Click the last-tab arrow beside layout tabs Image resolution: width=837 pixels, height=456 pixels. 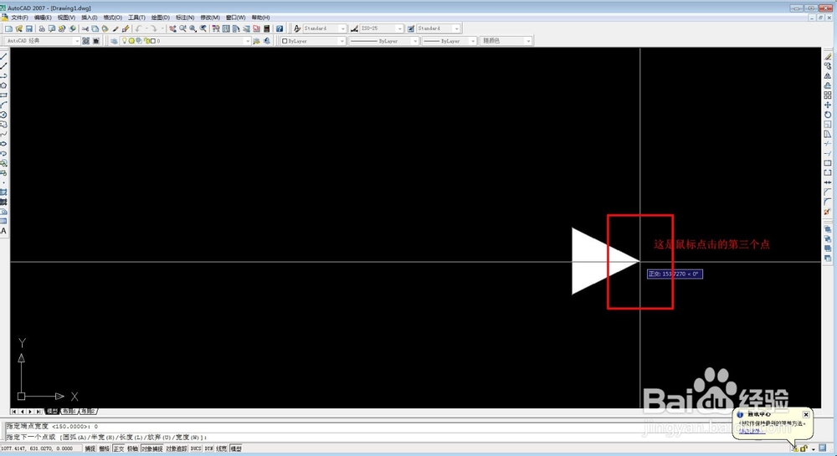(x=39, y=411)
